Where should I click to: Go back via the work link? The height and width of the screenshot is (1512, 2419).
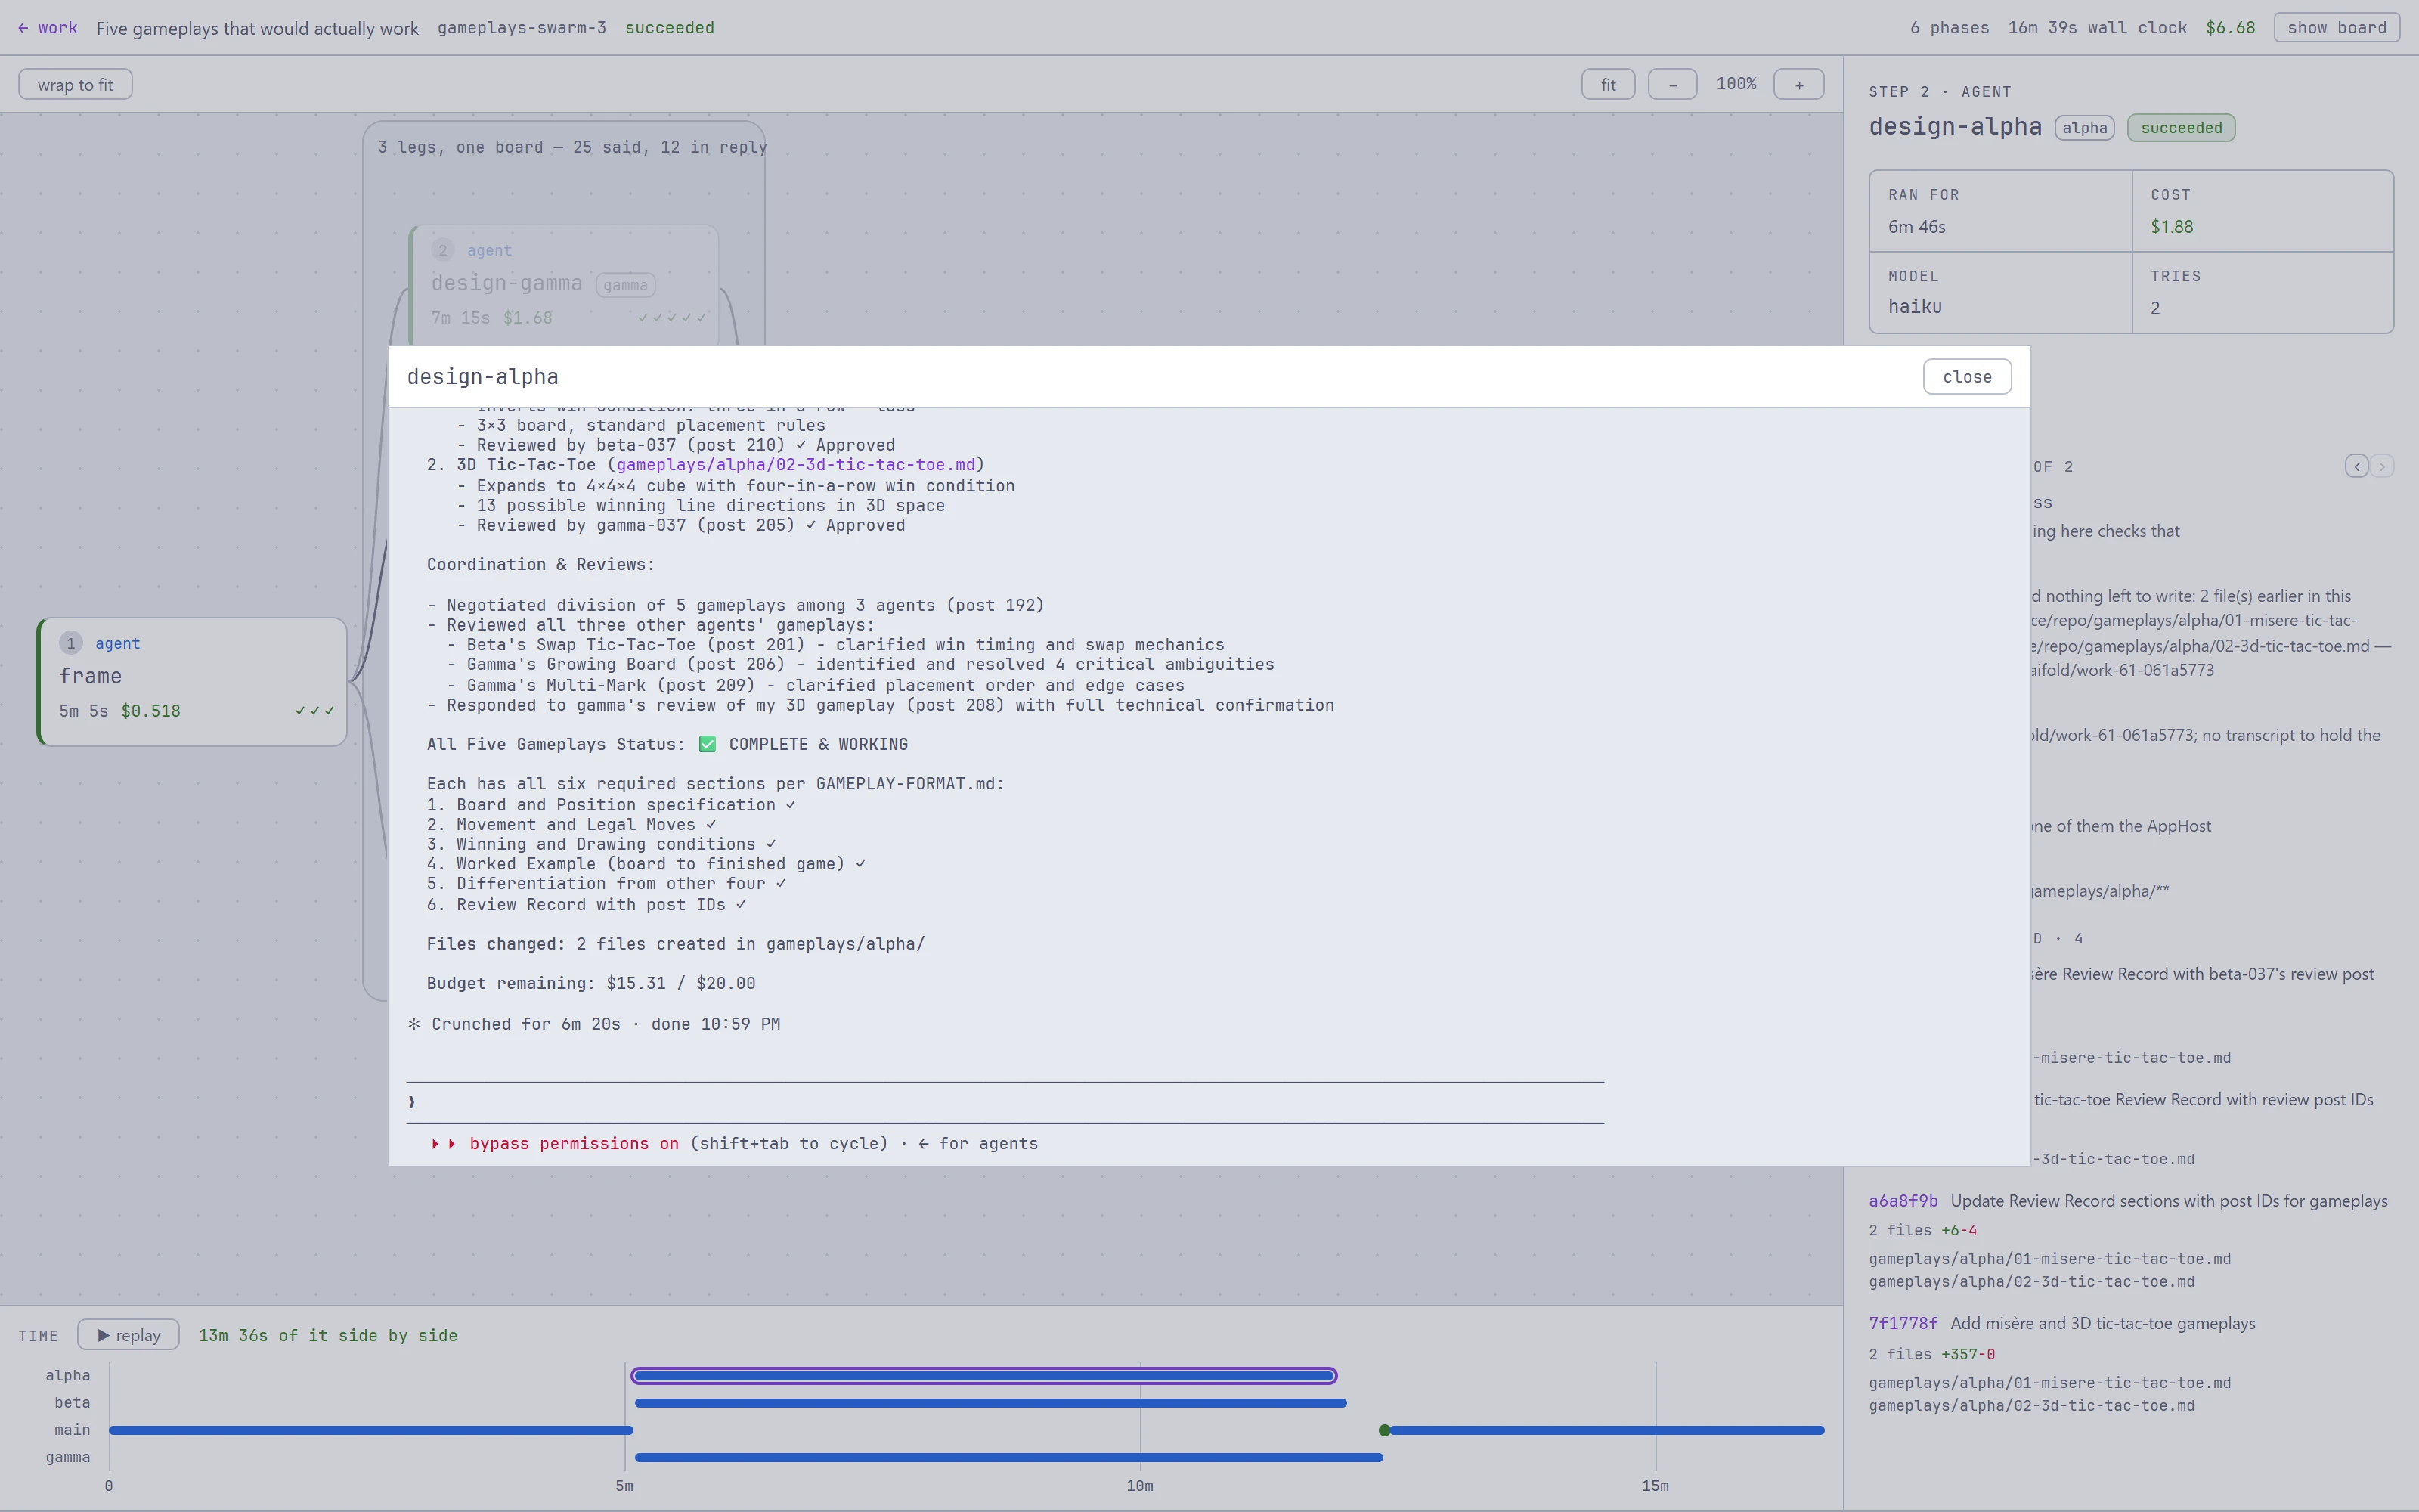(47, 28)
